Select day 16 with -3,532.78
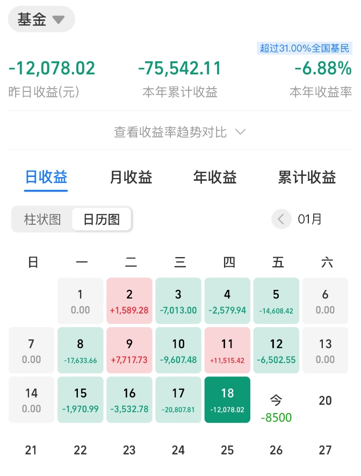Screen dimensions: 361x476 point(129,400)
